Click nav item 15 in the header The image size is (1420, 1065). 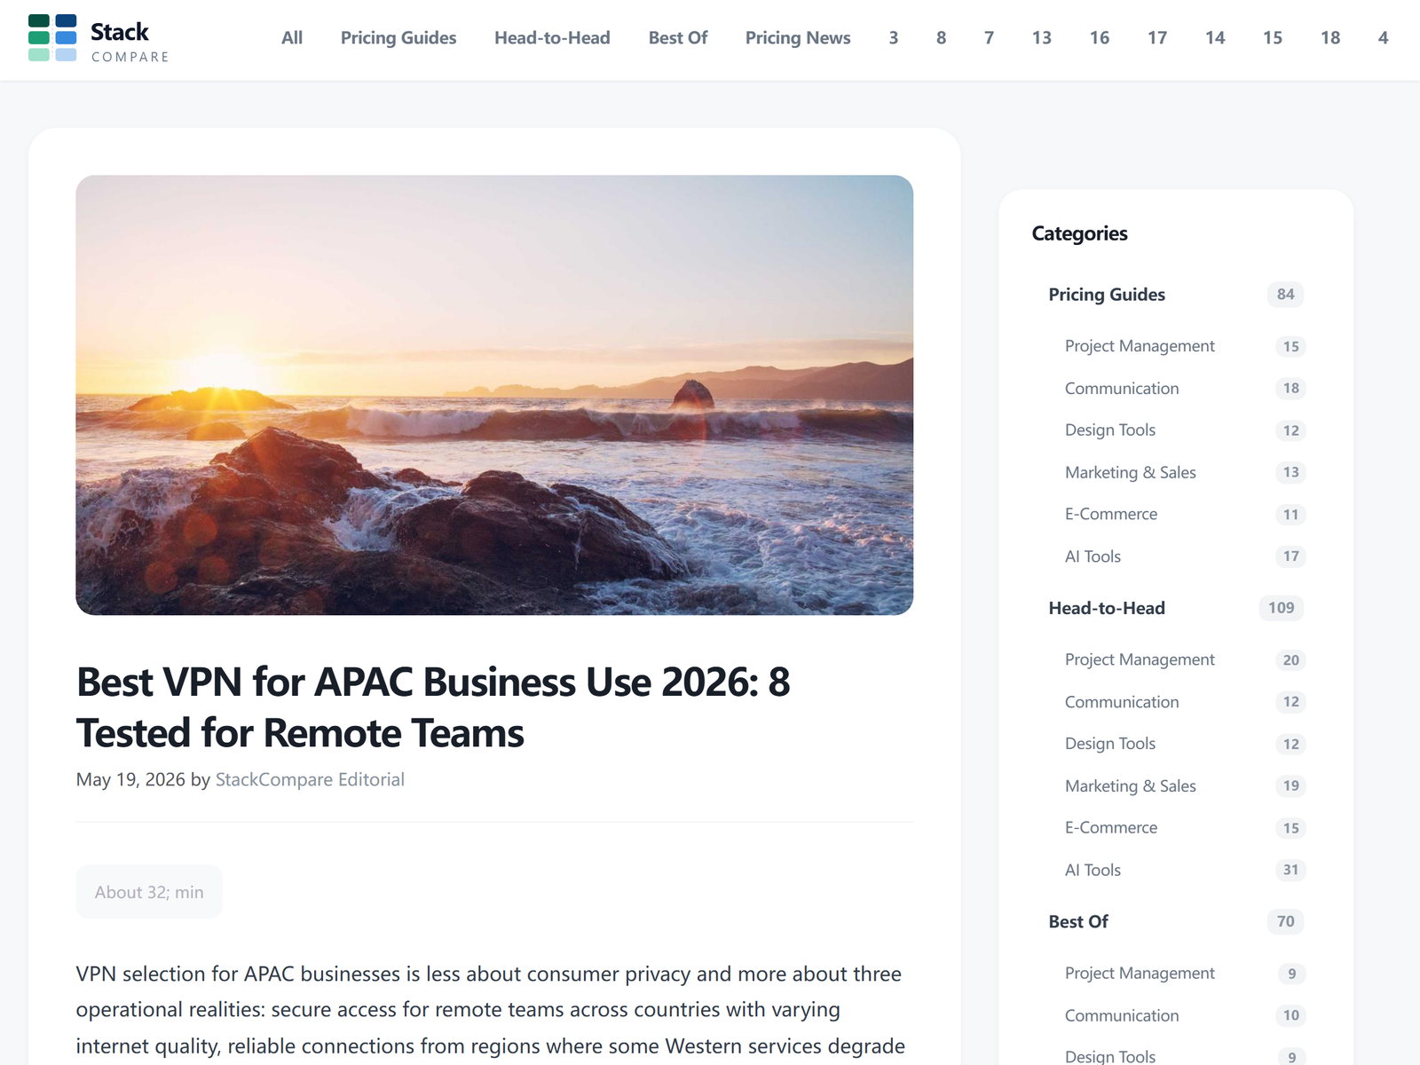(x=1273, y=38)
